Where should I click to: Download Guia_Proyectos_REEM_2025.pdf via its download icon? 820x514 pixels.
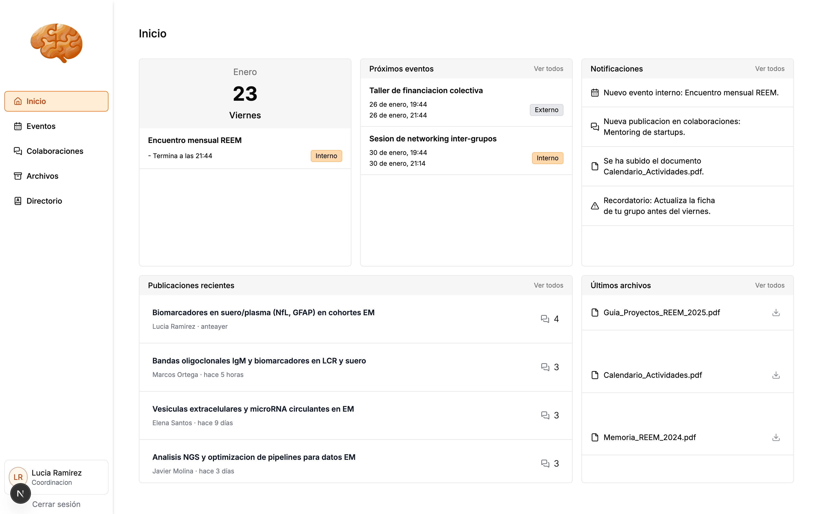point(776,313)
